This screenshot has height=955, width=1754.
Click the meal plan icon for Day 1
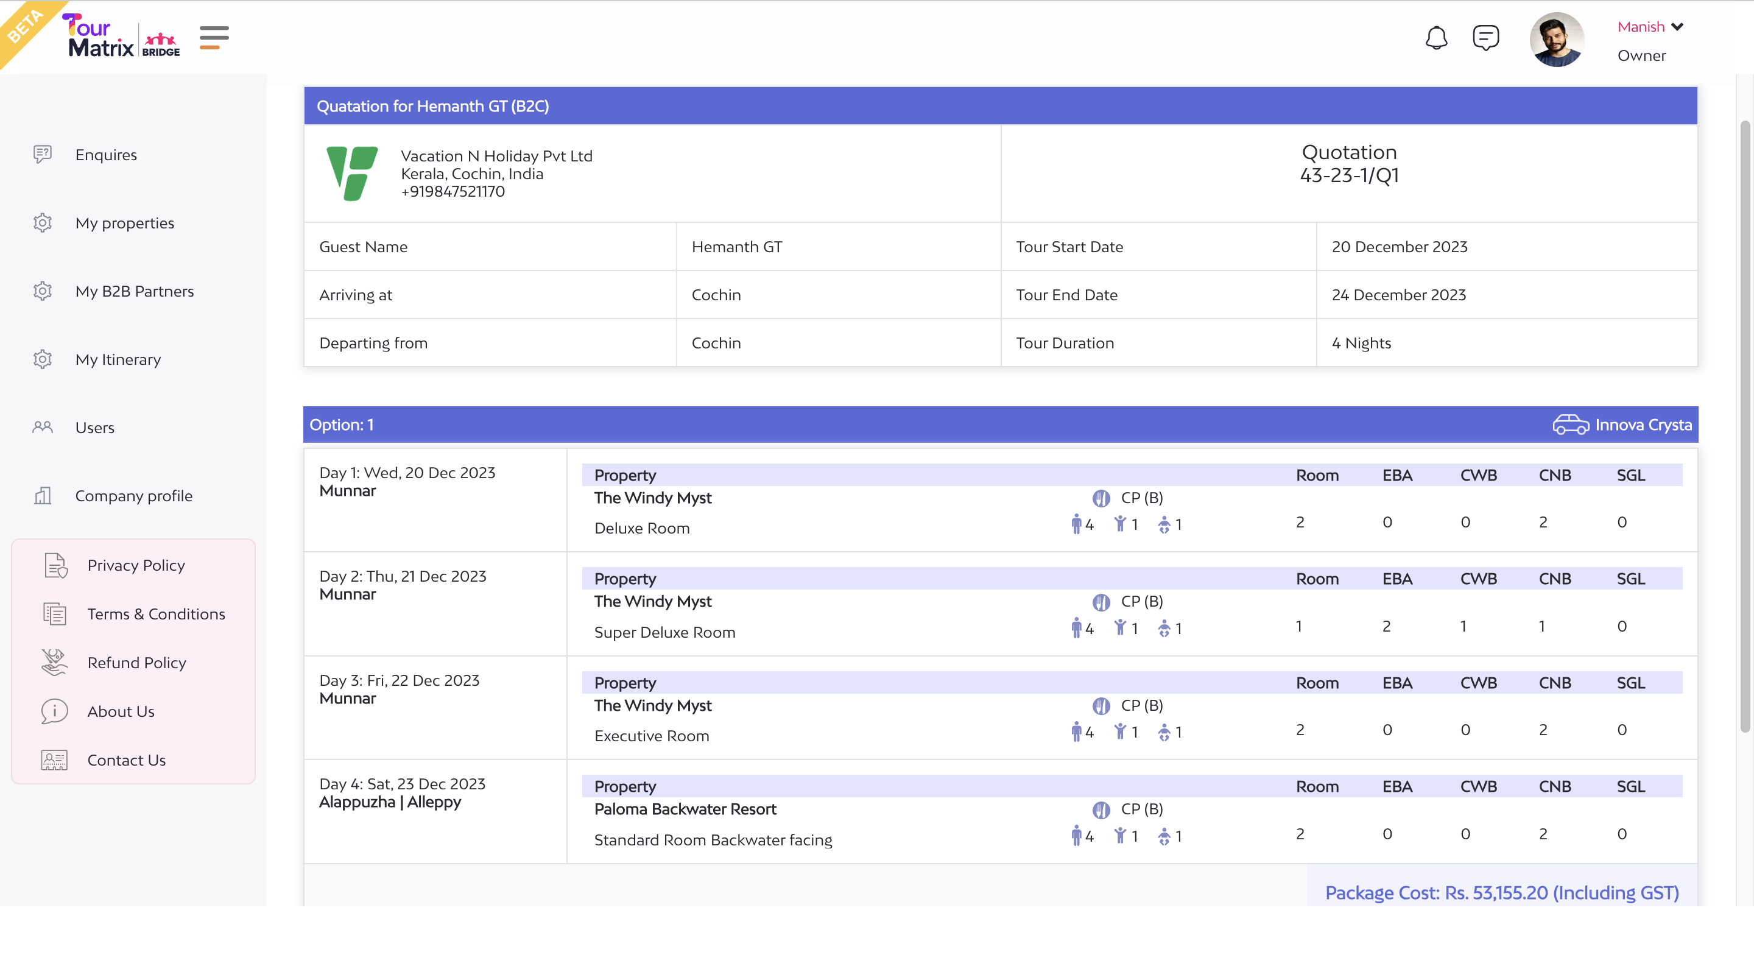pos(1101,499)
